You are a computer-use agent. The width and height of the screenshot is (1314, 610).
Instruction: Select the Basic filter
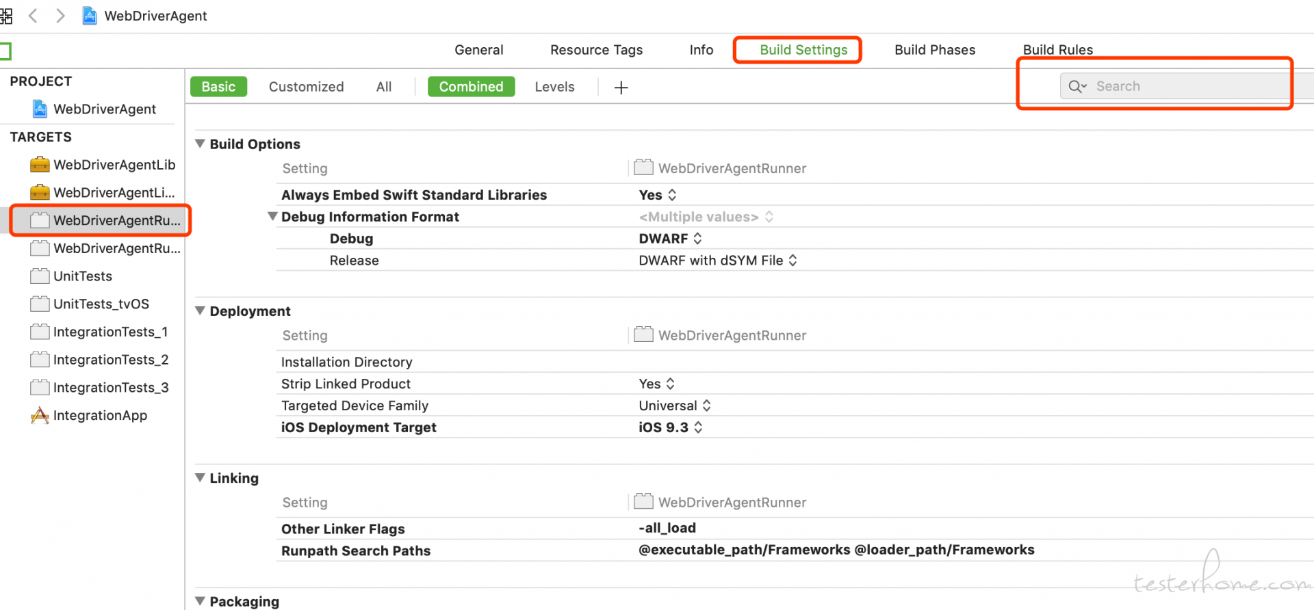218,87
